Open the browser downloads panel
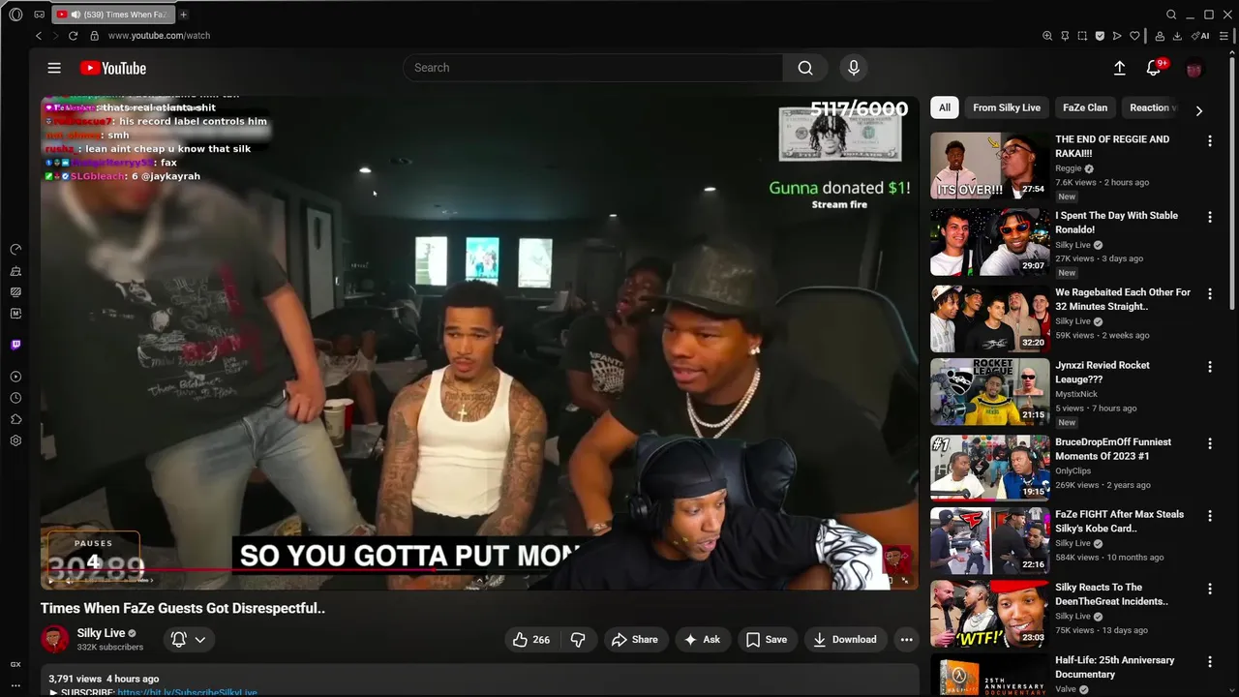1239x697 pixels. click(1177, 36)
